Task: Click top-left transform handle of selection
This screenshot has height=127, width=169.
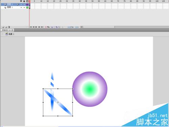Action: pyautogui.click(x=43, y=89)
